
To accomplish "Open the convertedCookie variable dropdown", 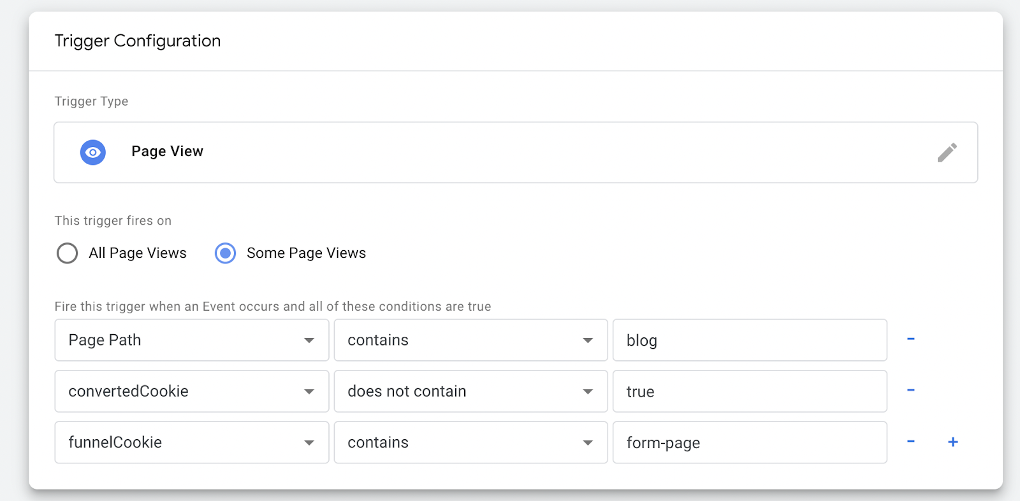I will point(191,391).
